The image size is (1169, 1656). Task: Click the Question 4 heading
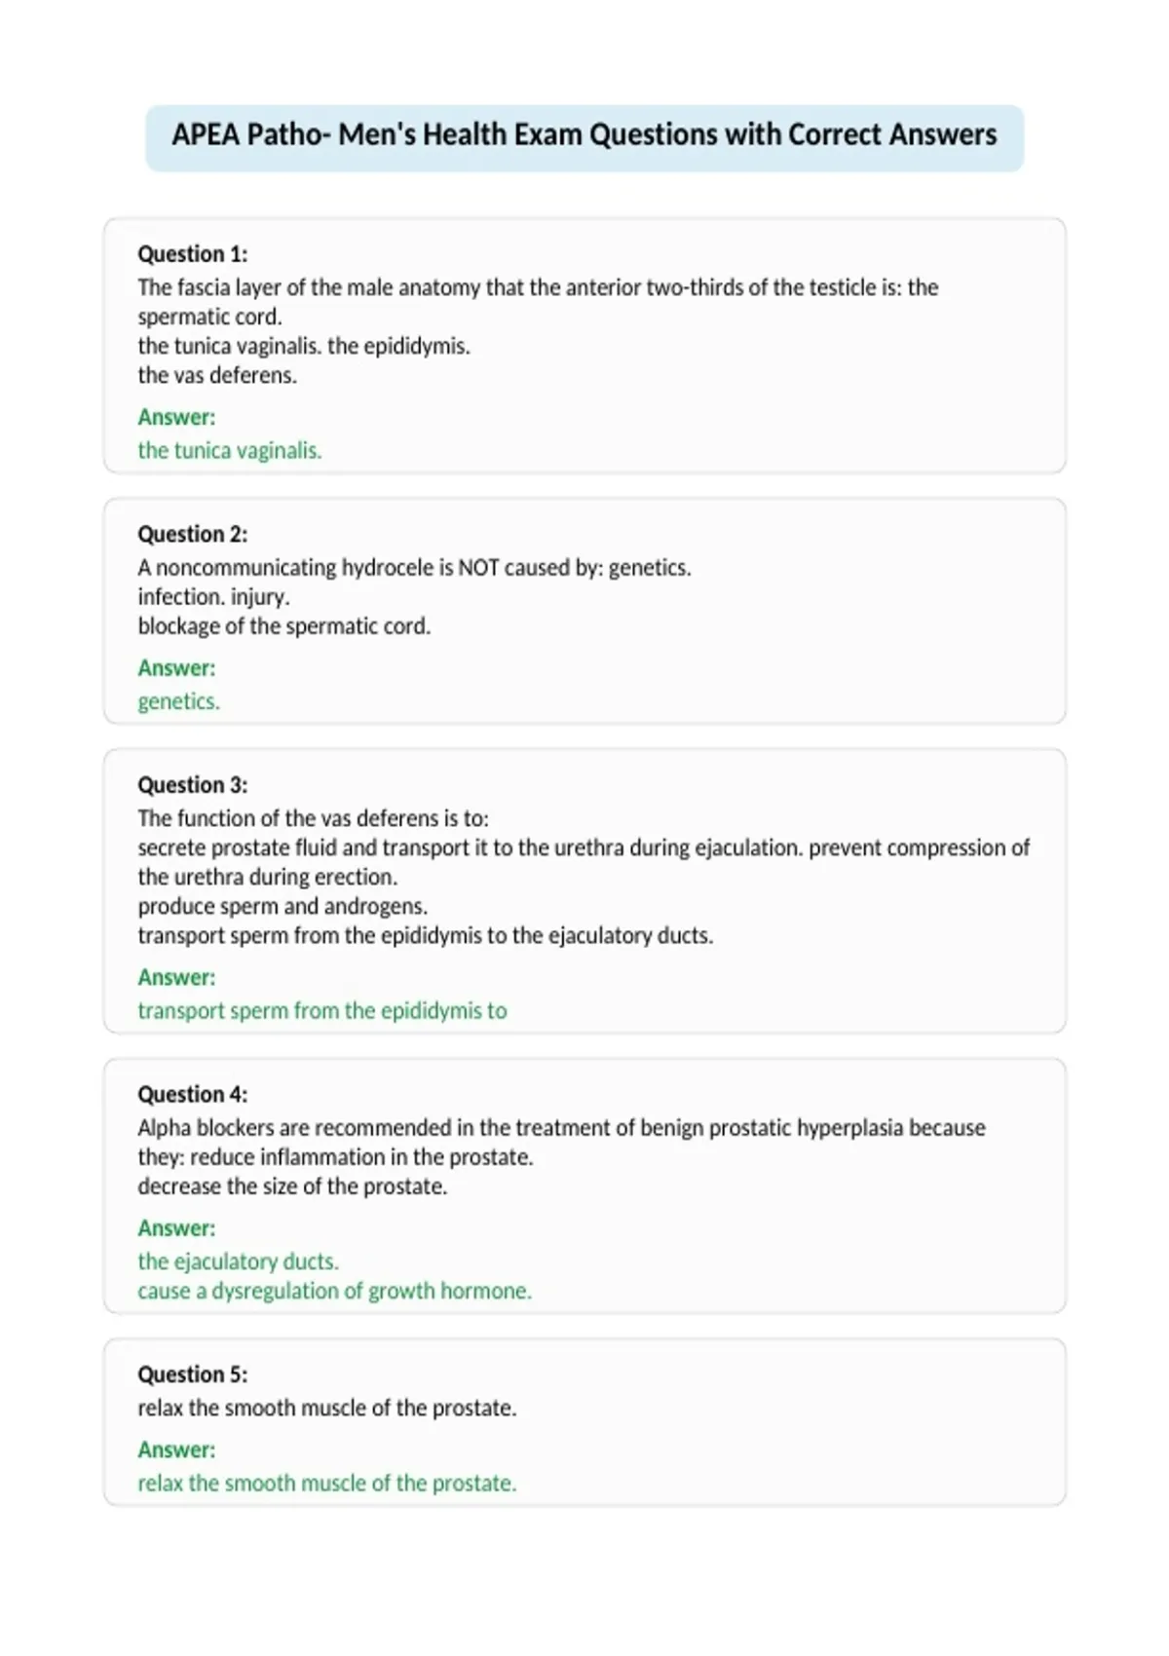pos(192,1094)
